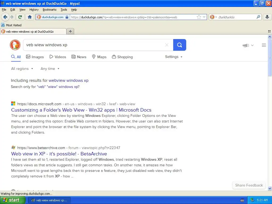
Task: Click the Forward navigation arrow
Action: (x=12, y=17)
